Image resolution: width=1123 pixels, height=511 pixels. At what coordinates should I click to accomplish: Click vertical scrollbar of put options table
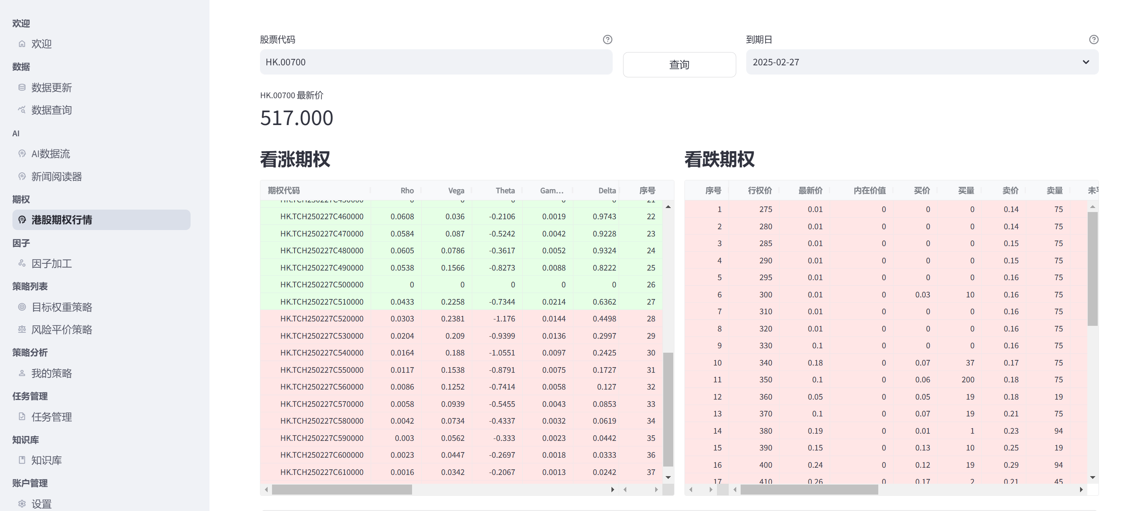[1092, 269]
